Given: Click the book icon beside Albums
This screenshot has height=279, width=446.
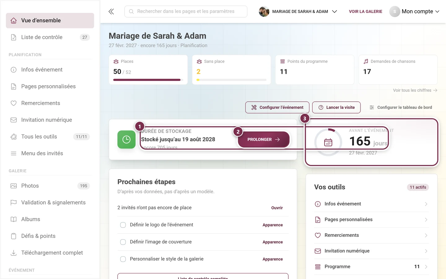Looking at the screenshot, I should [x=14, y=219].
